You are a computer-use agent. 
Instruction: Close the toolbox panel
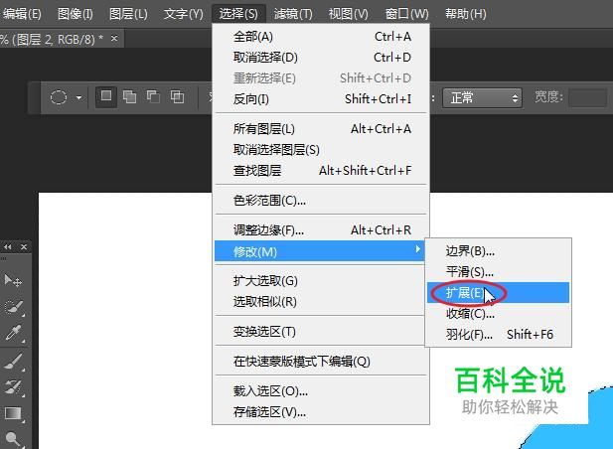(x=24, y=247)
